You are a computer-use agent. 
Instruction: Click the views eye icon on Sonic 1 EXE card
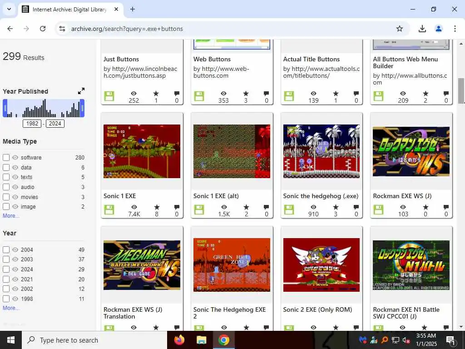click(x=134, y=207)
